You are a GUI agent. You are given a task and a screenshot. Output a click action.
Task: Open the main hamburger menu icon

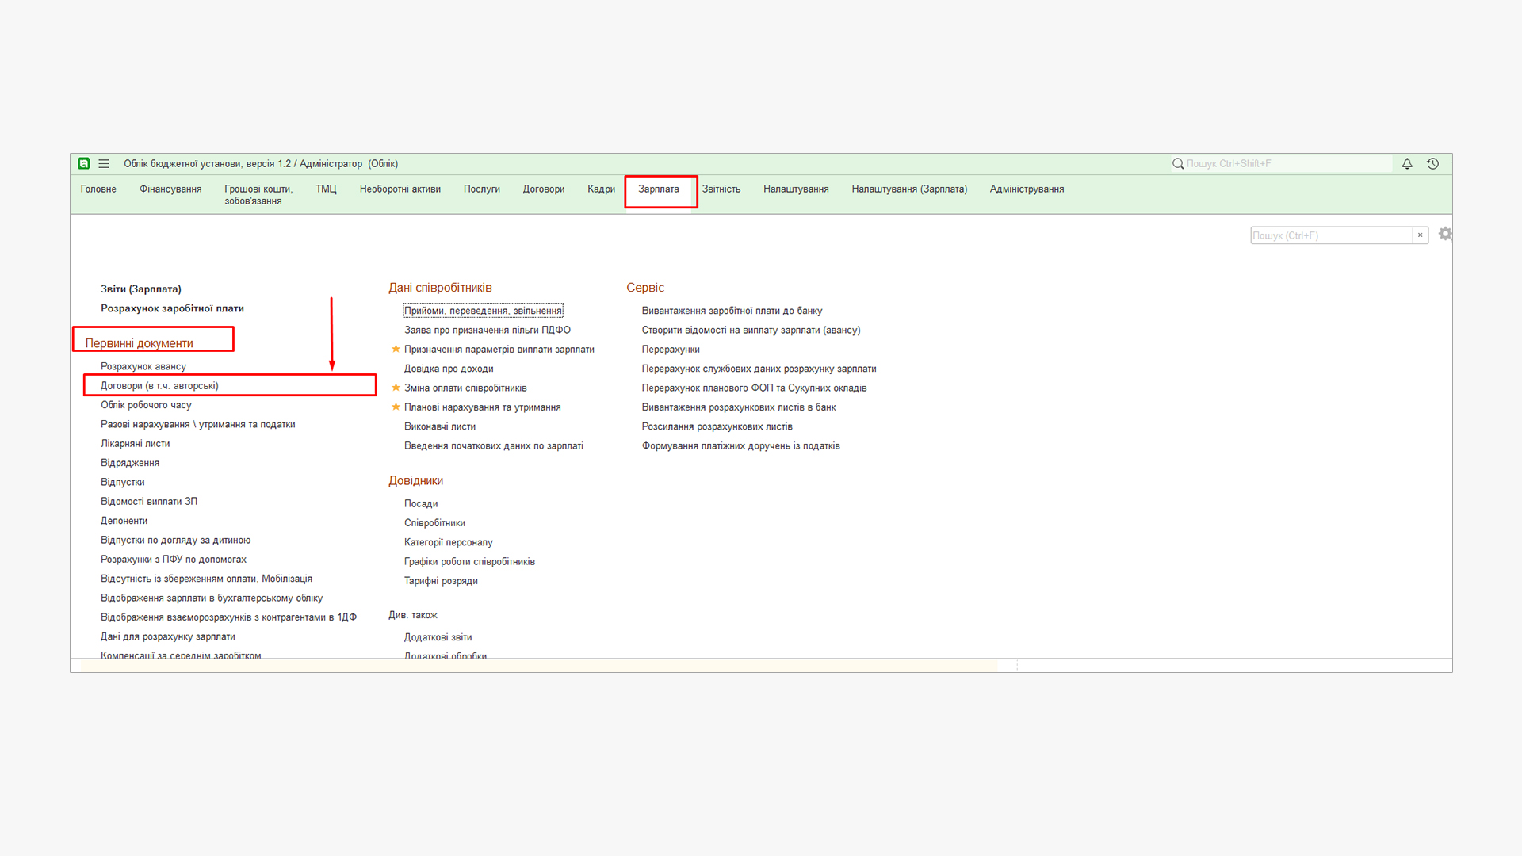point(104,164)
